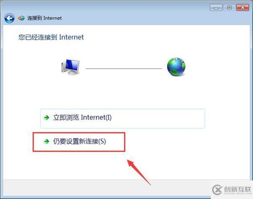Click the connection line between computer and globe

coord(124,68)
